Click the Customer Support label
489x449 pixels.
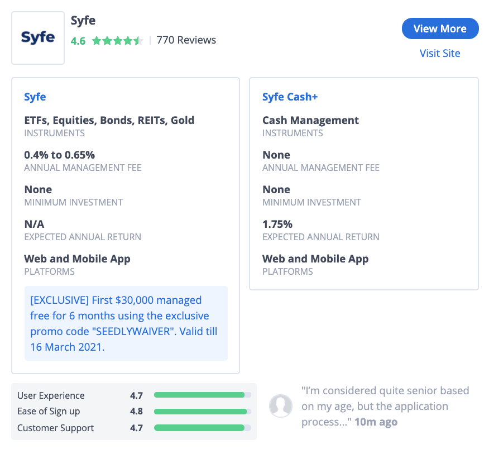tap(55, 428)
